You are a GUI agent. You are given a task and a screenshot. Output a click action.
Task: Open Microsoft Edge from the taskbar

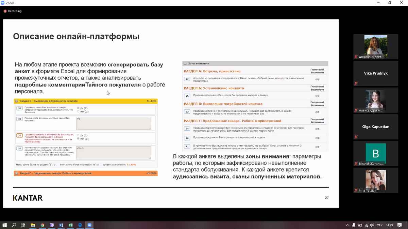tap(80, 225)
